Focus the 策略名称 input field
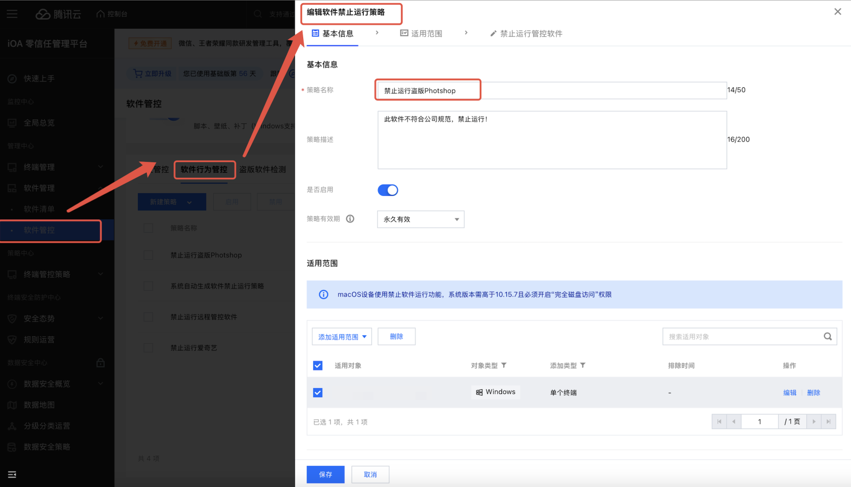This screenshot has width=851, height=487. [552, 90]
